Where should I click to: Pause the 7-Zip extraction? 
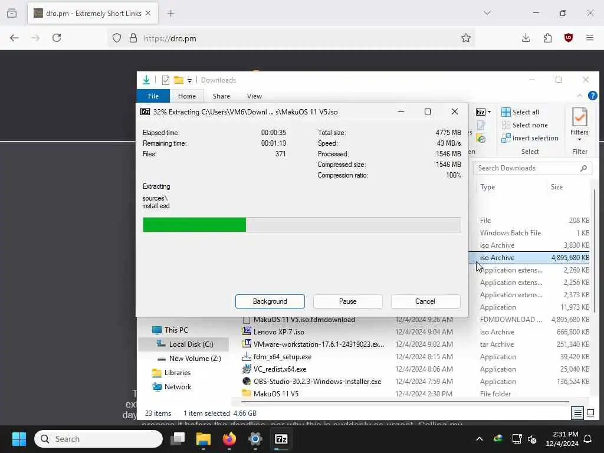pyautogui.click(x=347, y=301)
